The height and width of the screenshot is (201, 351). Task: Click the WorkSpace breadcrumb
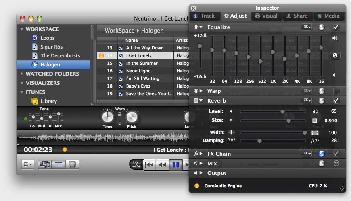(119, 31)
